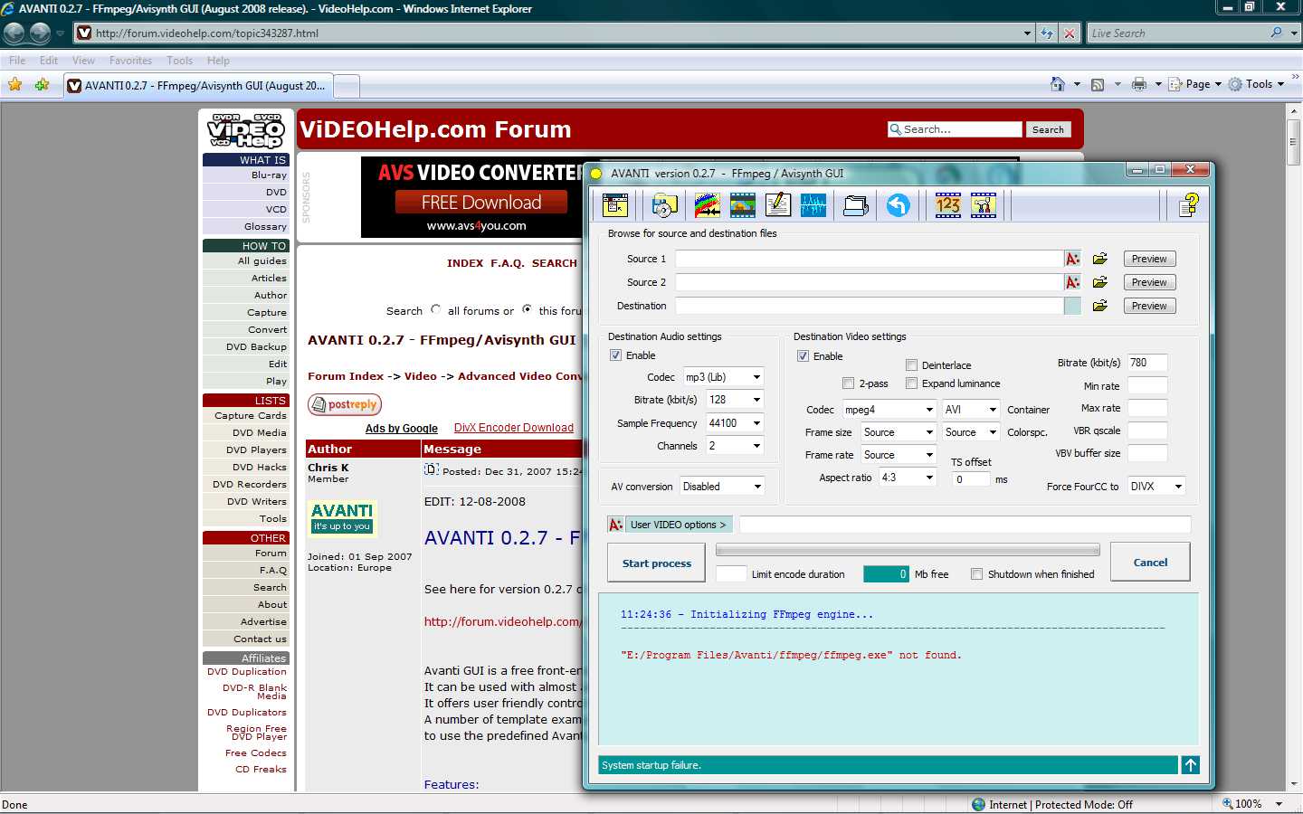Open the window layout icon in Avanti toolbar
Image resolution: width=1303 pixels, height=814 pixels.
615,205
